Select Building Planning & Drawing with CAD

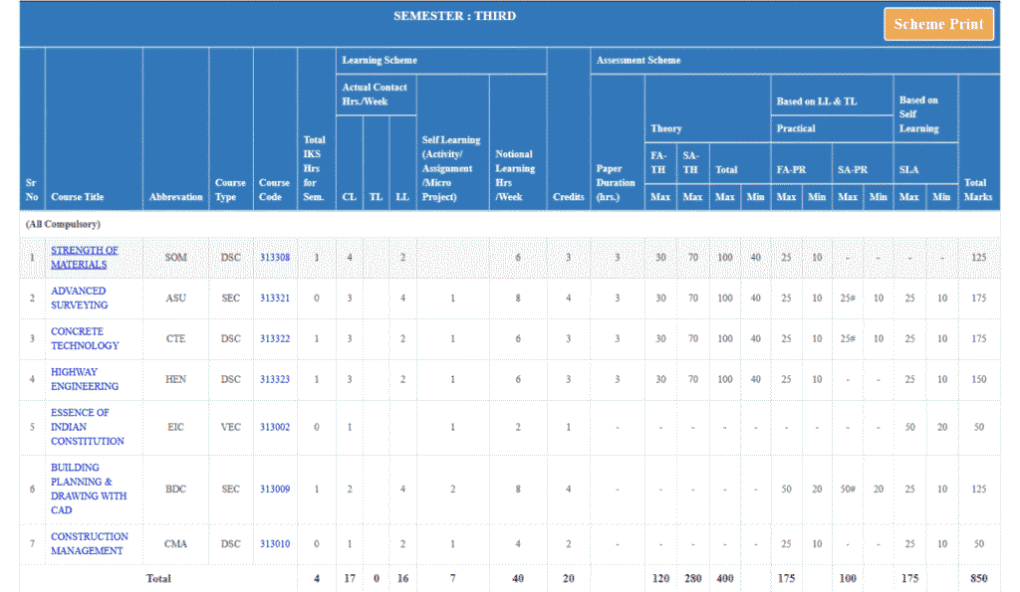point(89,489)
